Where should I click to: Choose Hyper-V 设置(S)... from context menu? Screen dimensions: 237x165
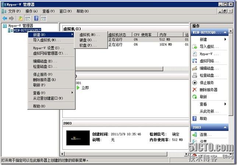point(52,48)
